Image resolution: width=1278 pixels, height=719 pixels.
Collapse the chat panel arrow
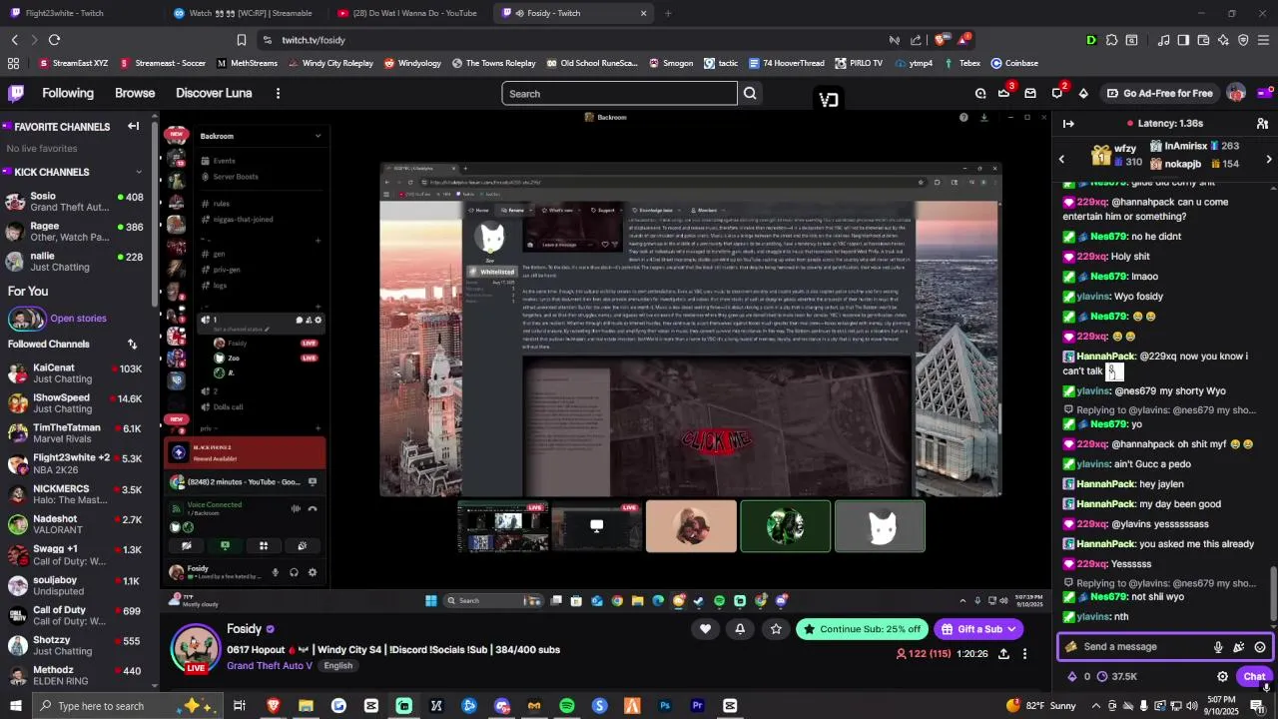[x=1068, y=123]
